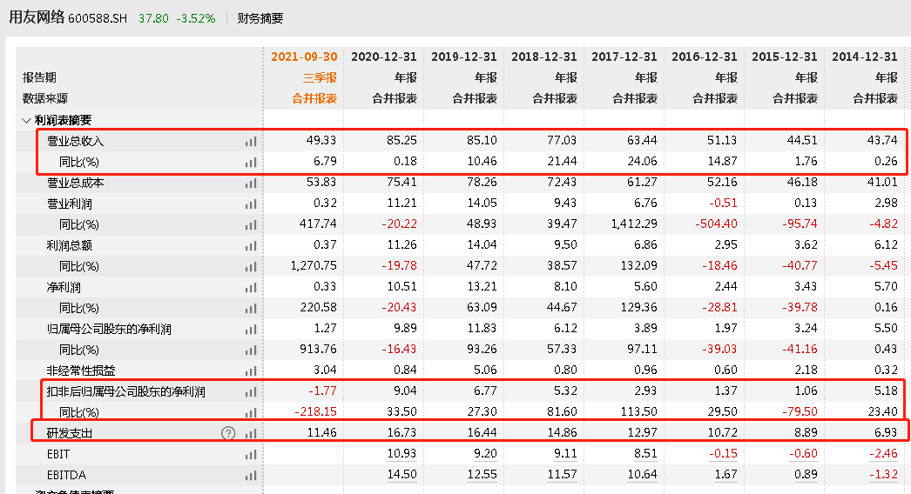
Task: Select the 营业总收入 row label
Action: [x=75, y=141]
